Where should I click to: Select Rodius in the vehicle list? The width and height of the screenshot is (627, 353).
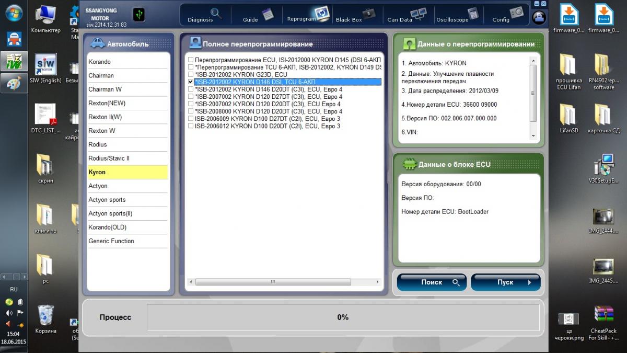pos(127,144)
